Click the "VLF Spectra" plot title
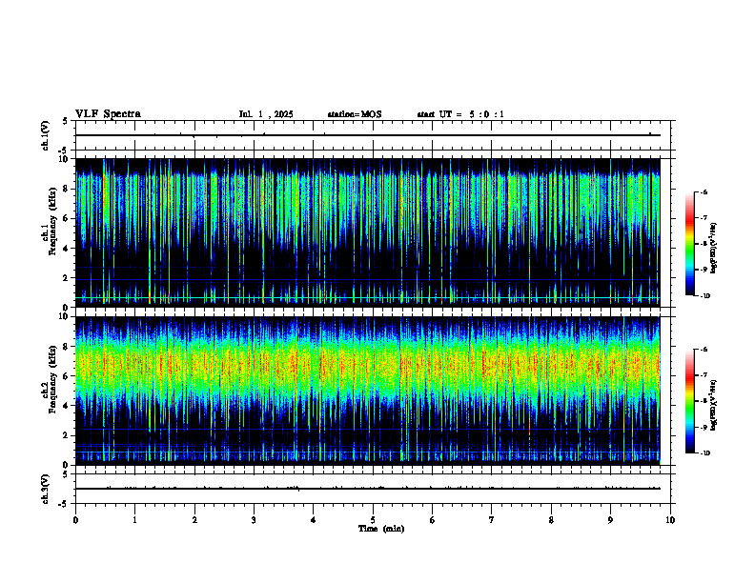The width and height of the screenshot is (755, 583). [108, 114]
